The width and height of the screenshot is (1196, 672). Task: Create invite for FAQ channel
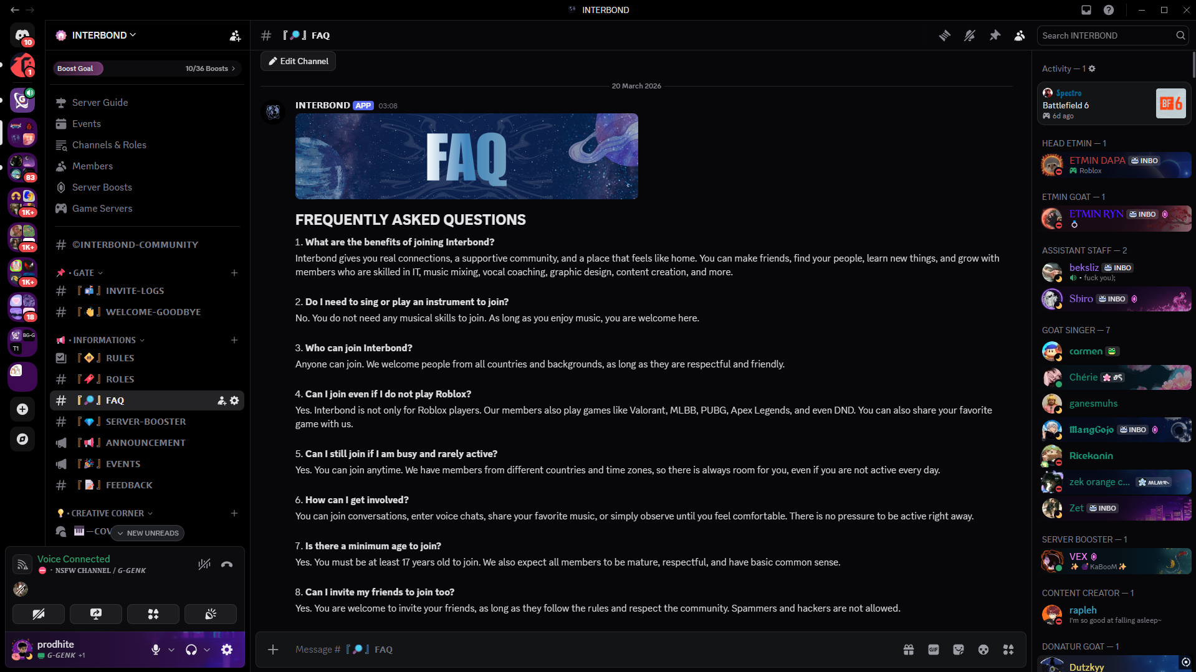pos(221,400)
